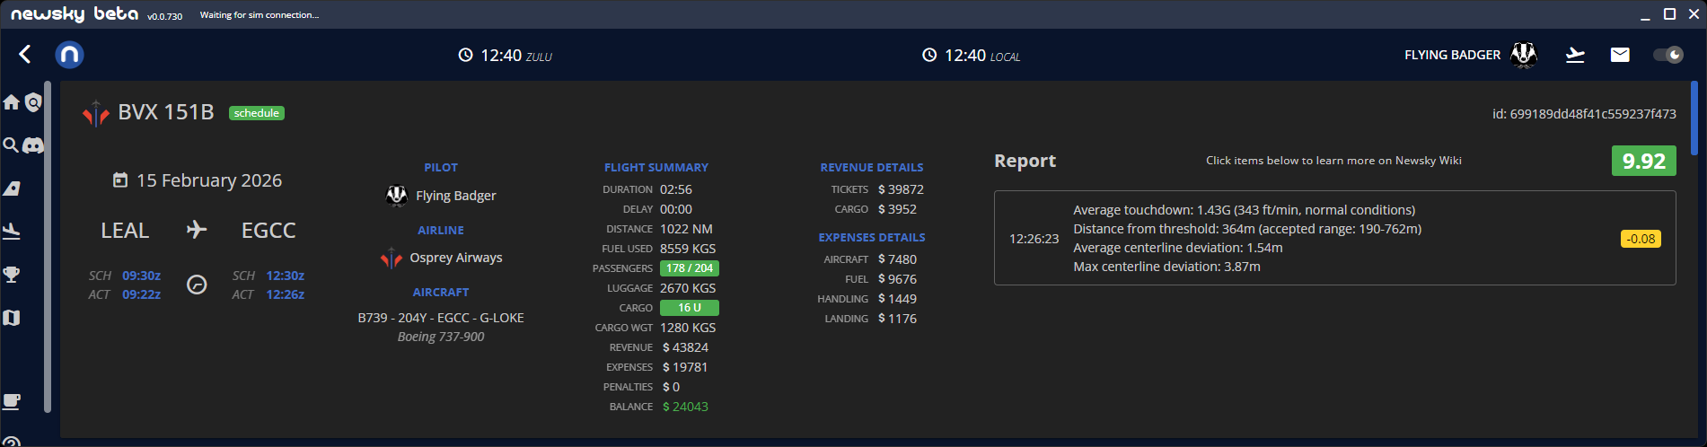Click the fuel used value 8559 KGS
The height and width of the screenshot is (447, 1707).
tap(688, 249)
